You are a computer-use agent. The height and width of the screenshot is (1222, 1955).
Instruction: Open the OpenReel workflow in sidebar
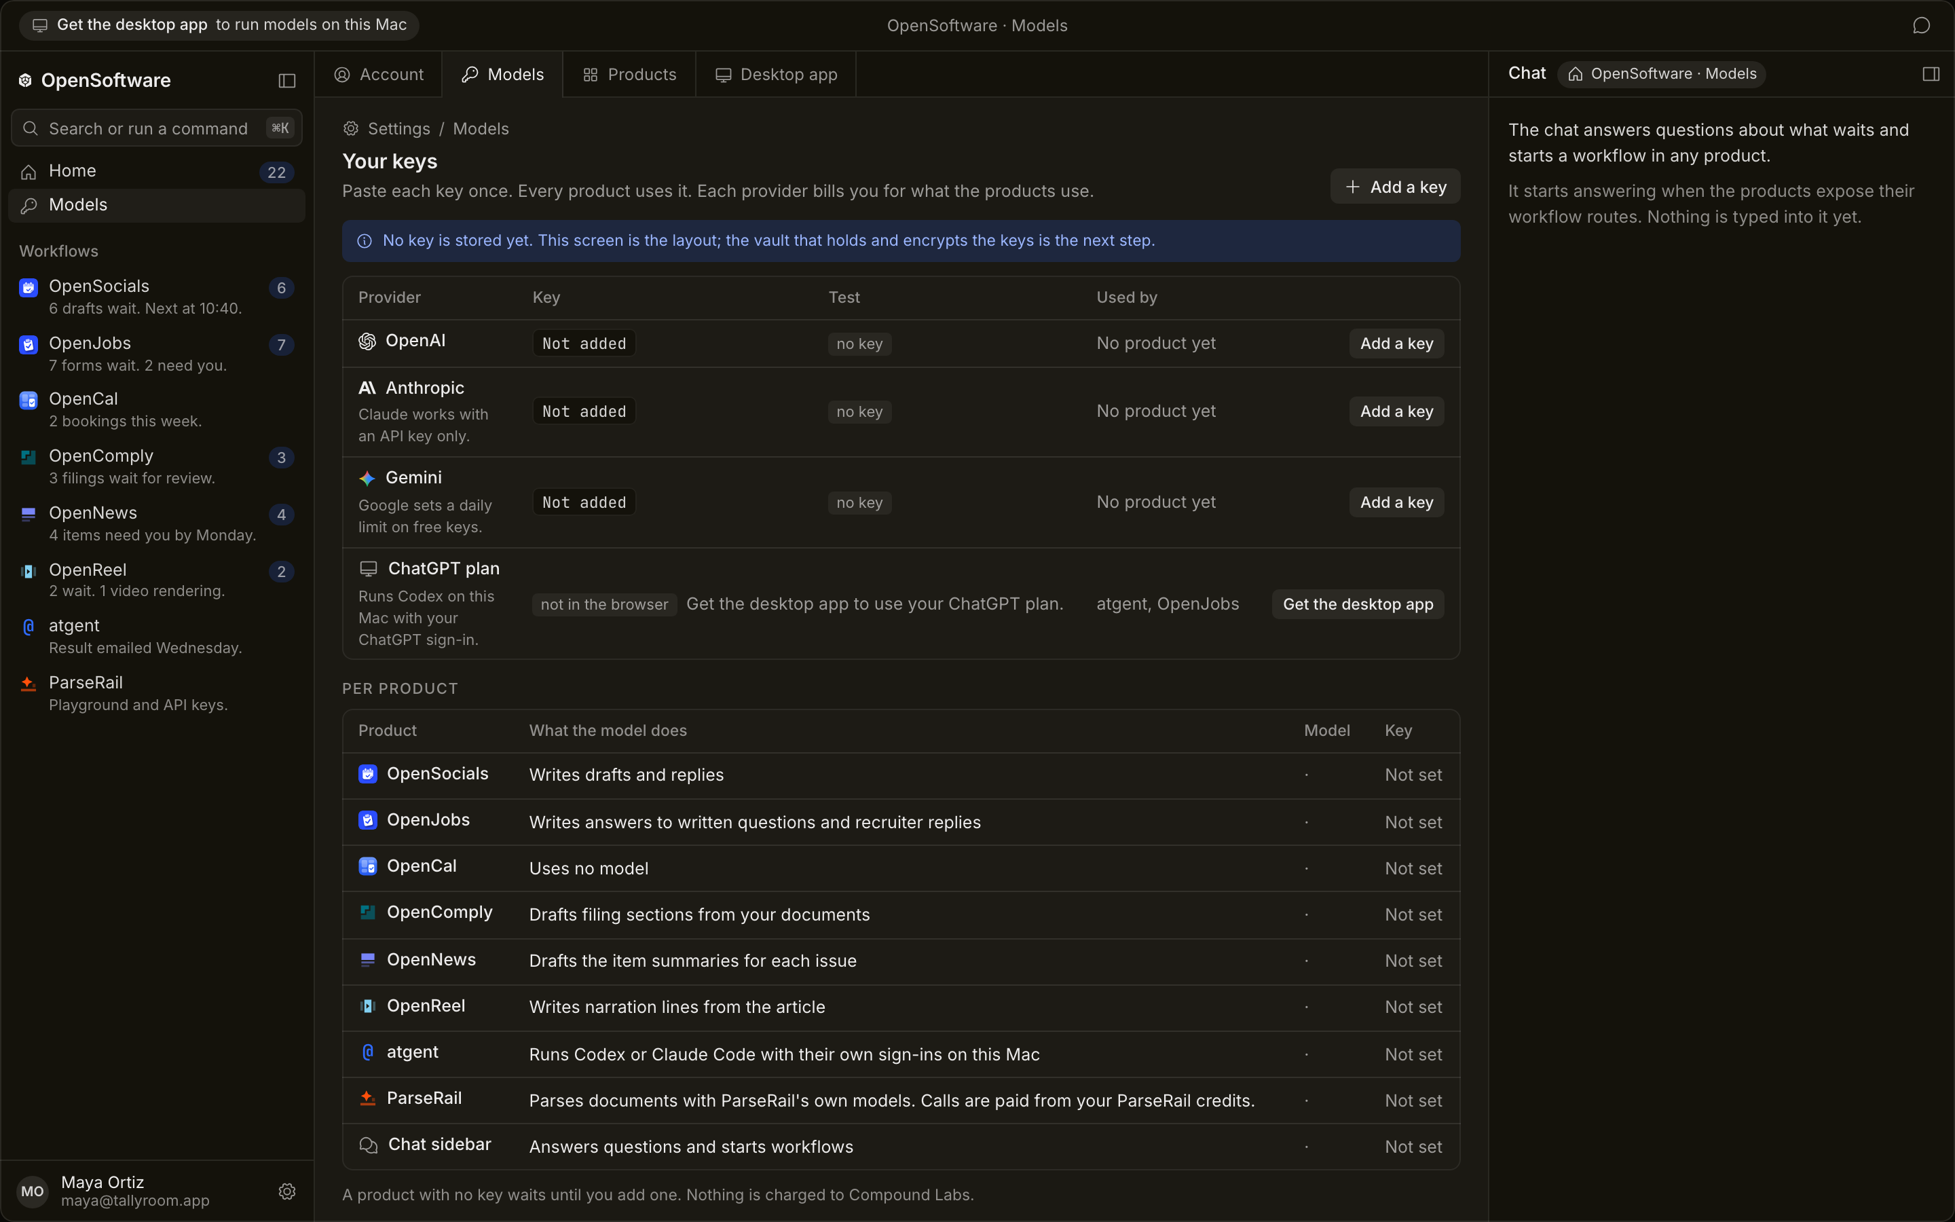click(x=157, y=580)
